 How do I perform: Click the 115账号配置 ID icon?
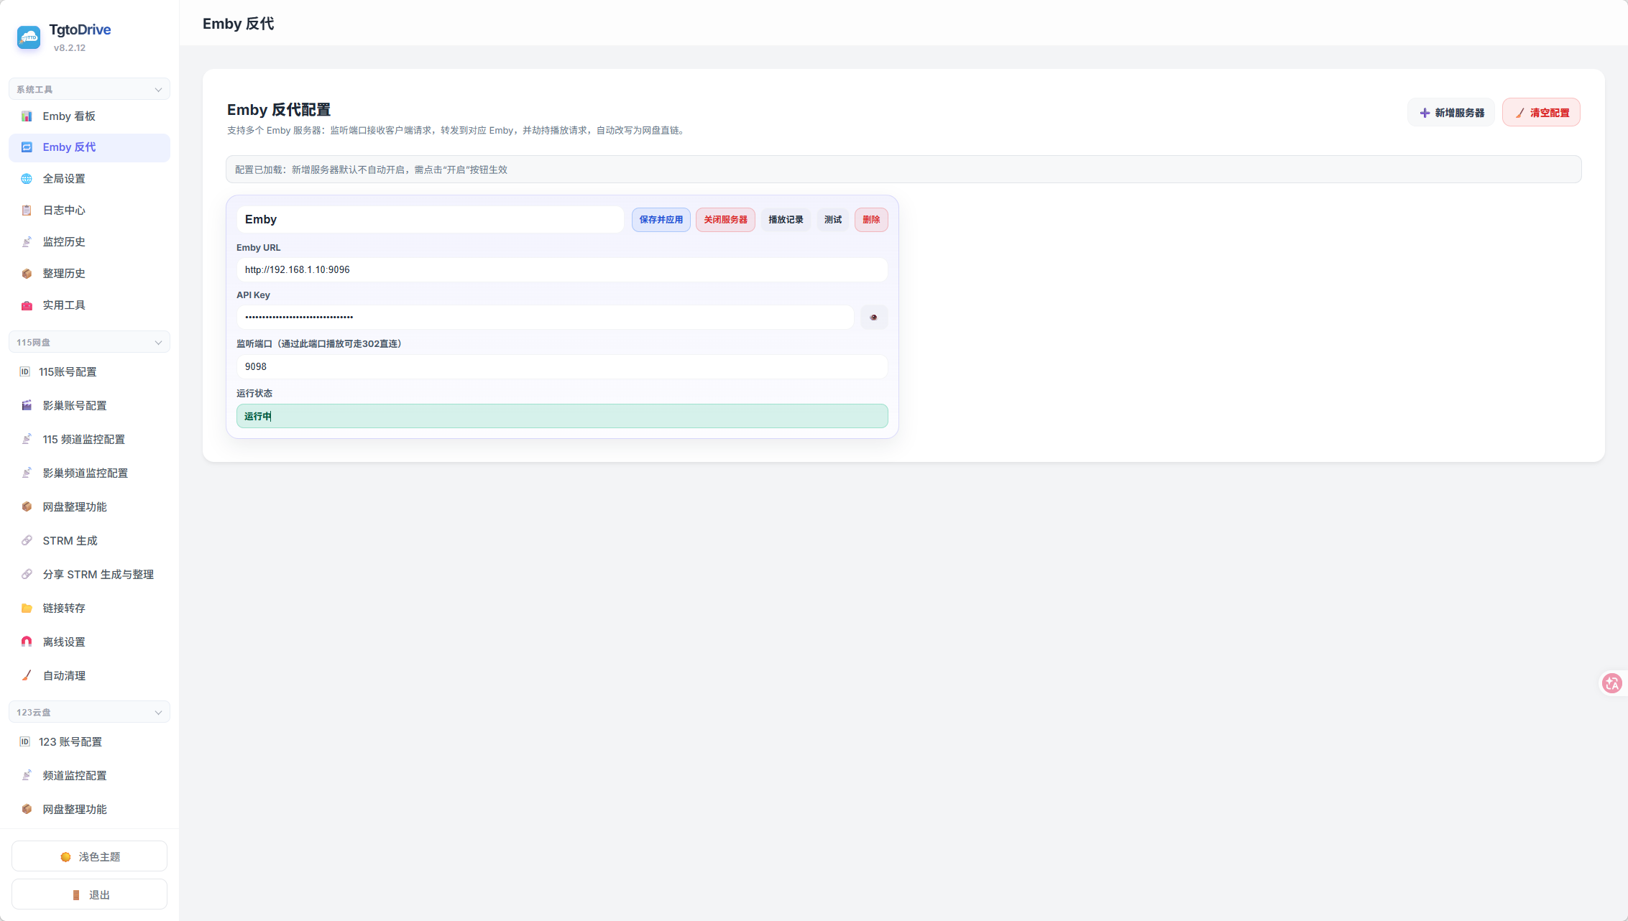(24, 372)
